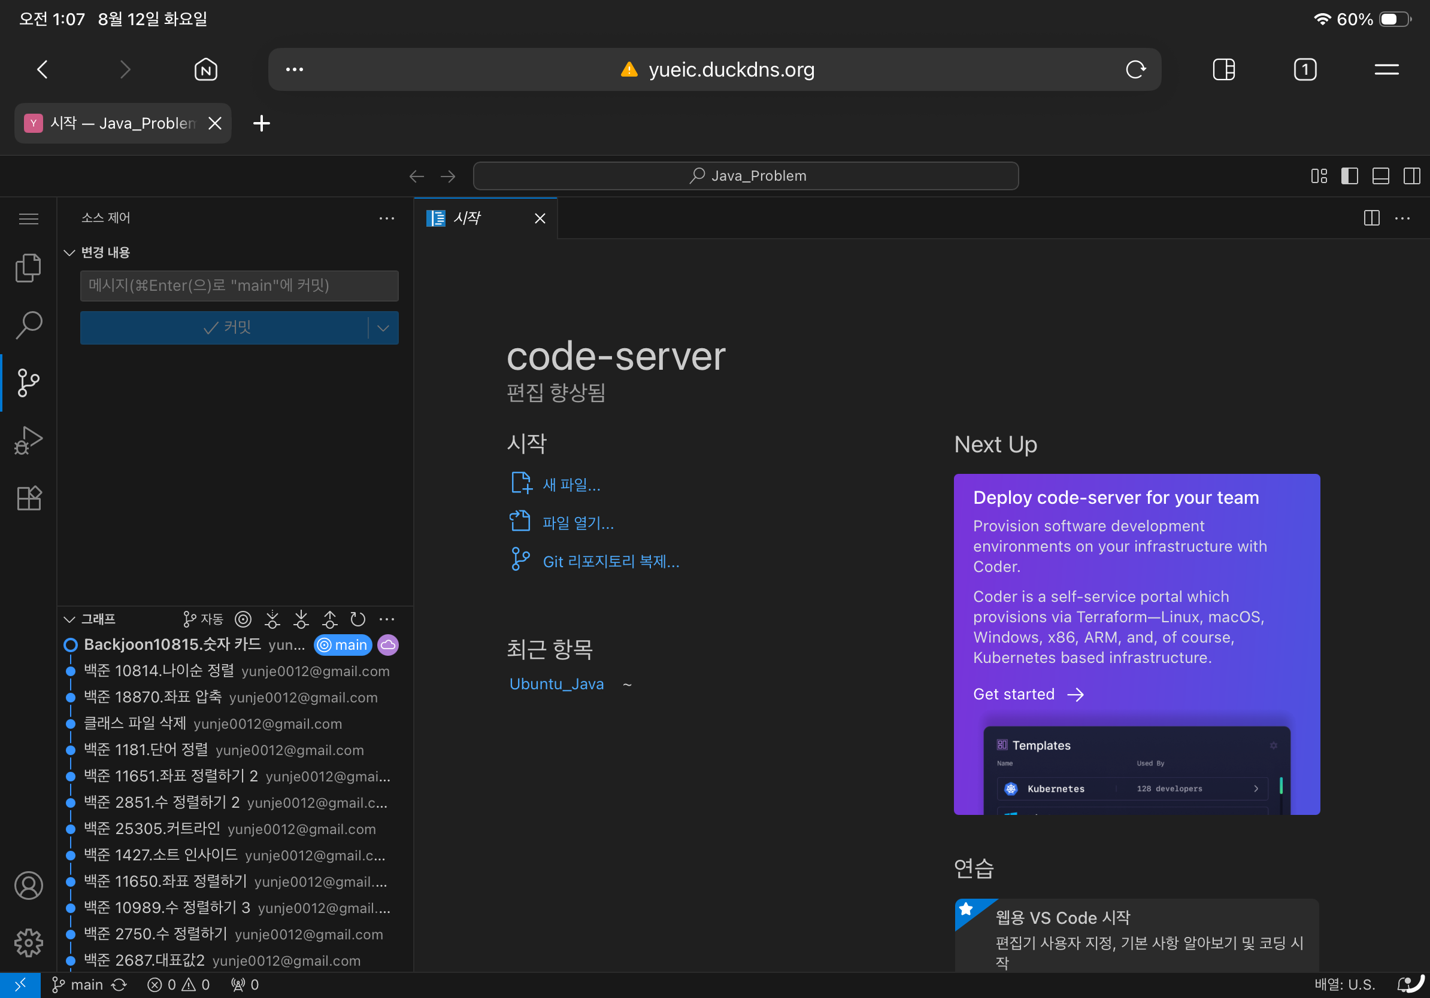Open the commit button dropdown arrow

(383, 328)
